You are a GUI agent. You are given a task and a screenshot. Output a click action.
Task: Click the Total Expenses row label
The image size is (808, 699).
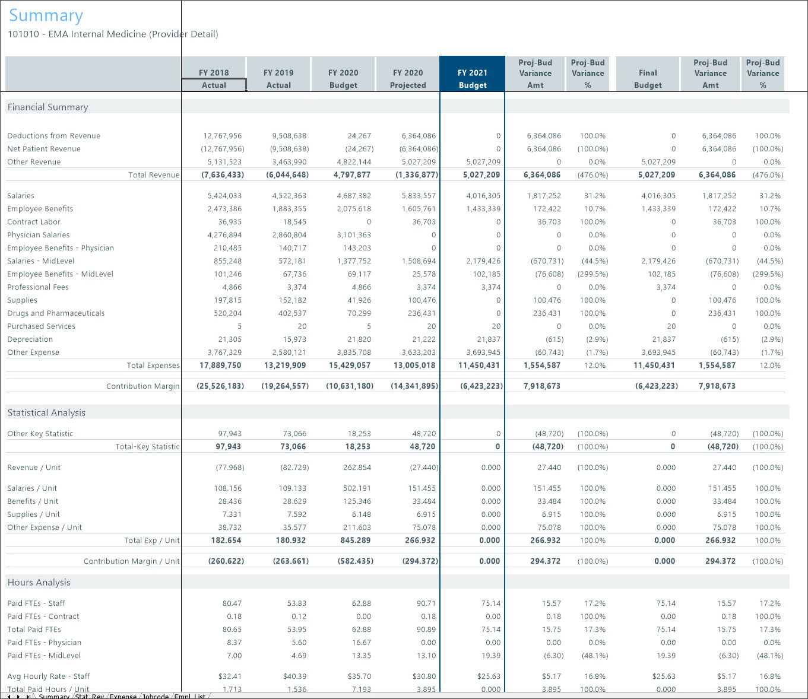153,365
